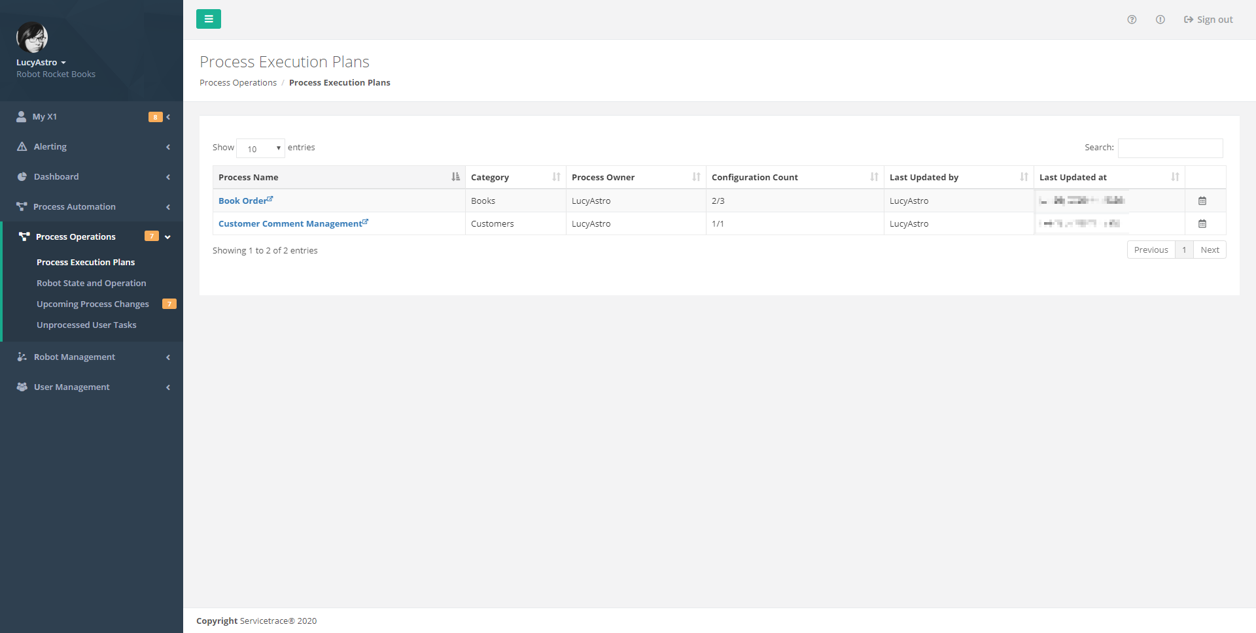
Task: Collapse the Process Operations section chevron
Action: [168, 236]
